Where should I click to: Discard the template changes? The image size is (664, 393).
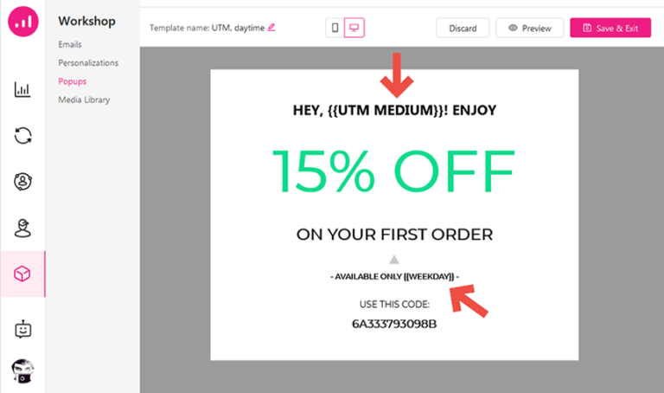[x=463, y=28]
